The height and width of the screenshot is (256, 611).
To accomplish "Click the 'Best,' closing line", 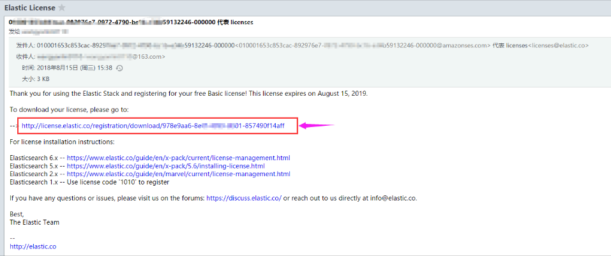I will pos(17,215).
